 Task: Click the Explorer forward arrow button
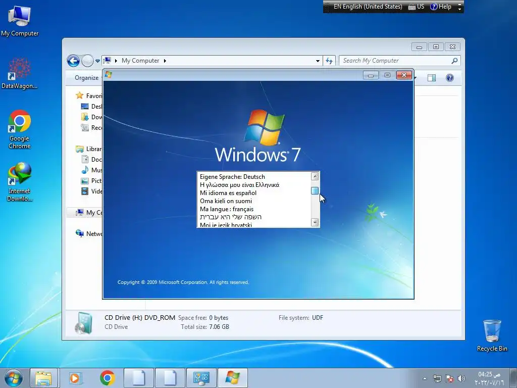click(x=87, y=61)
